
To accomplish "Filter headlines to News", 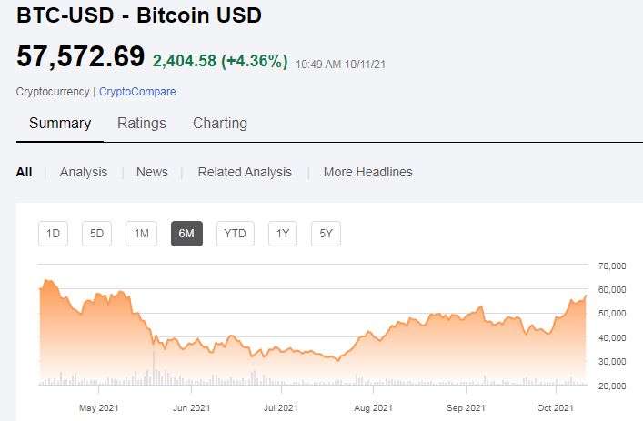I will point(152,172).
